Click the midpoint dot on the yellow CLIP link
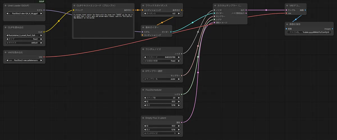 (x=59, y=21)
